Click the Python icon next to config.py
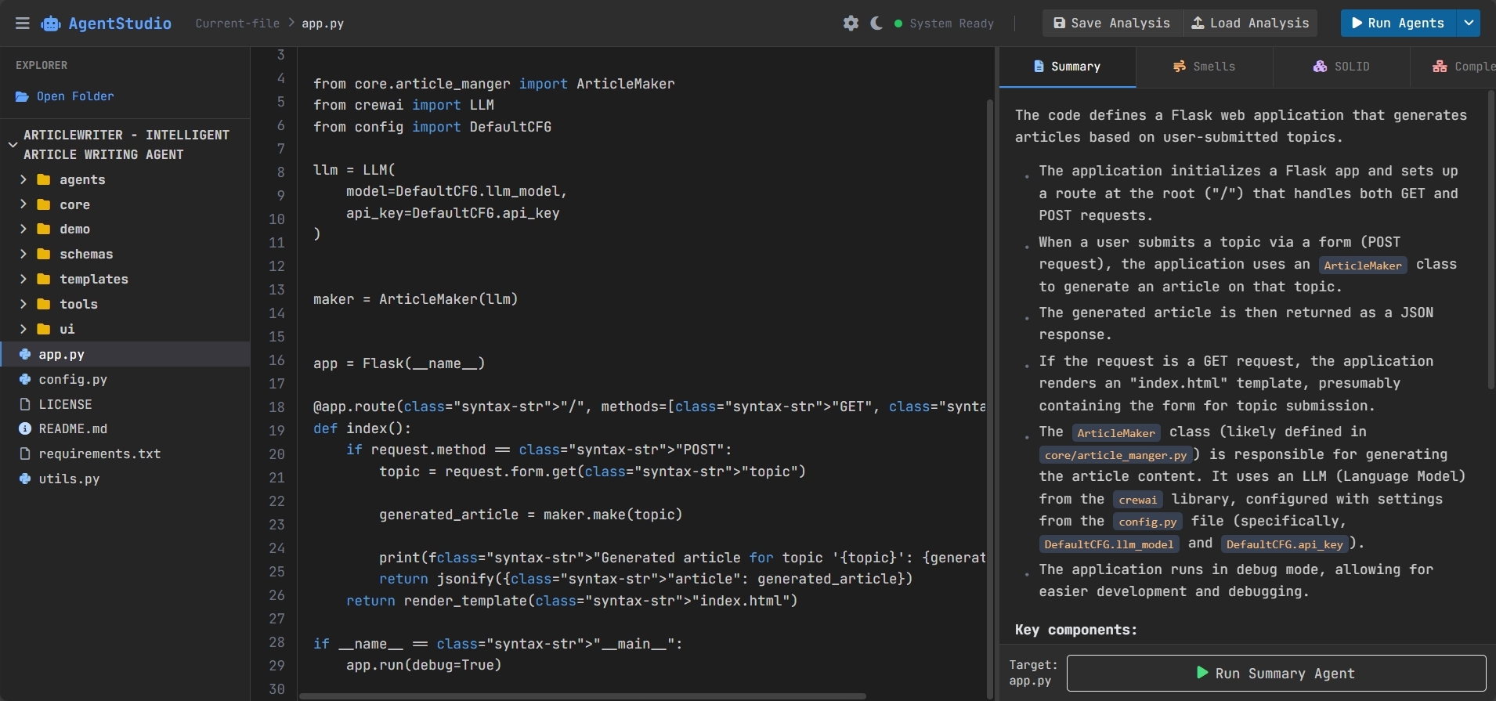1496x701 pixels. coord(25,379)
